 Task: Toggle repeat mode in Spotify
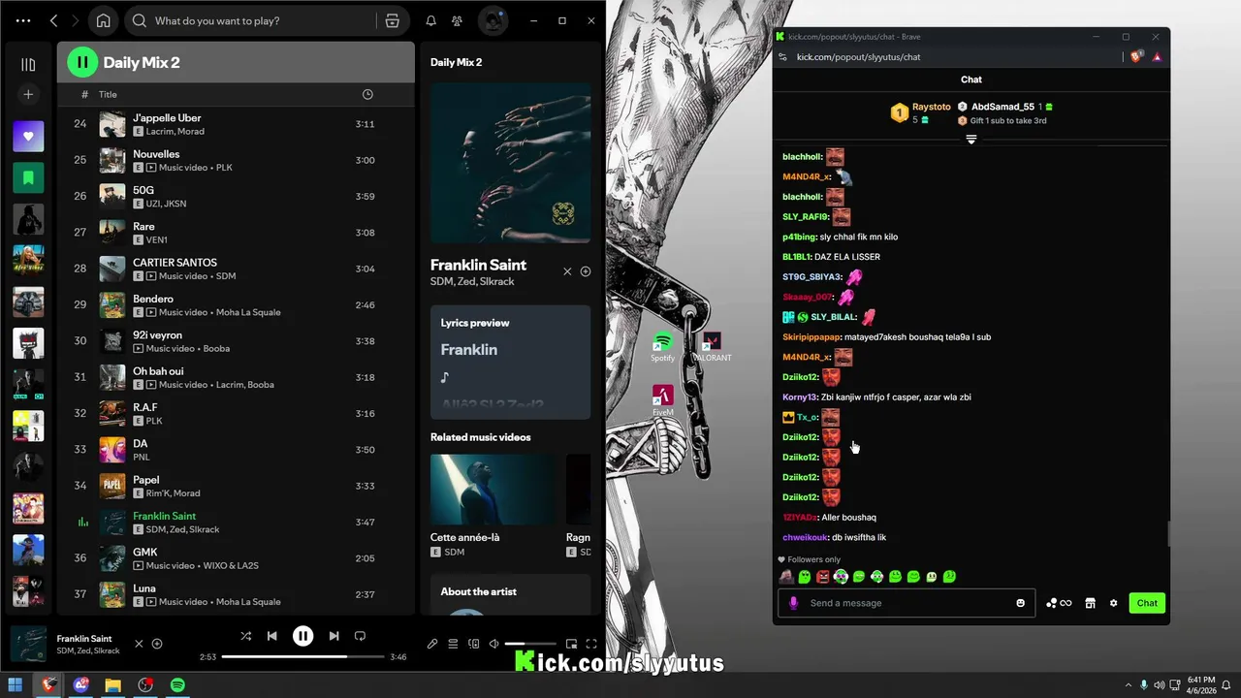[360, 636]
